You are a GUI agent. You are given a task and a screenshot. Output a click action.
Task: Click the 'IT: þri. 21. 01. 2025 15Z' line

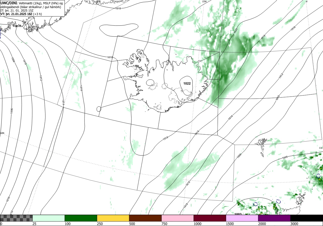click(17, 10)
